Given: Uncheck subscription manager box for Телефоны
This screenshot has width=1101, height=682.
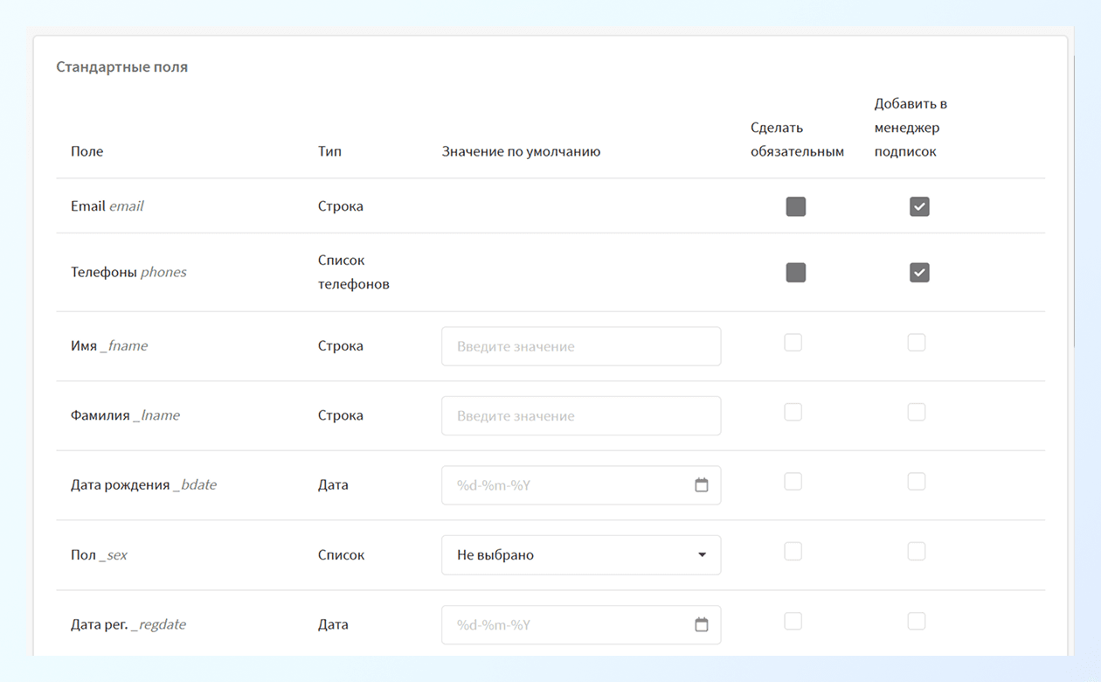Looking at the screenshot, I should tap(919, 273).
